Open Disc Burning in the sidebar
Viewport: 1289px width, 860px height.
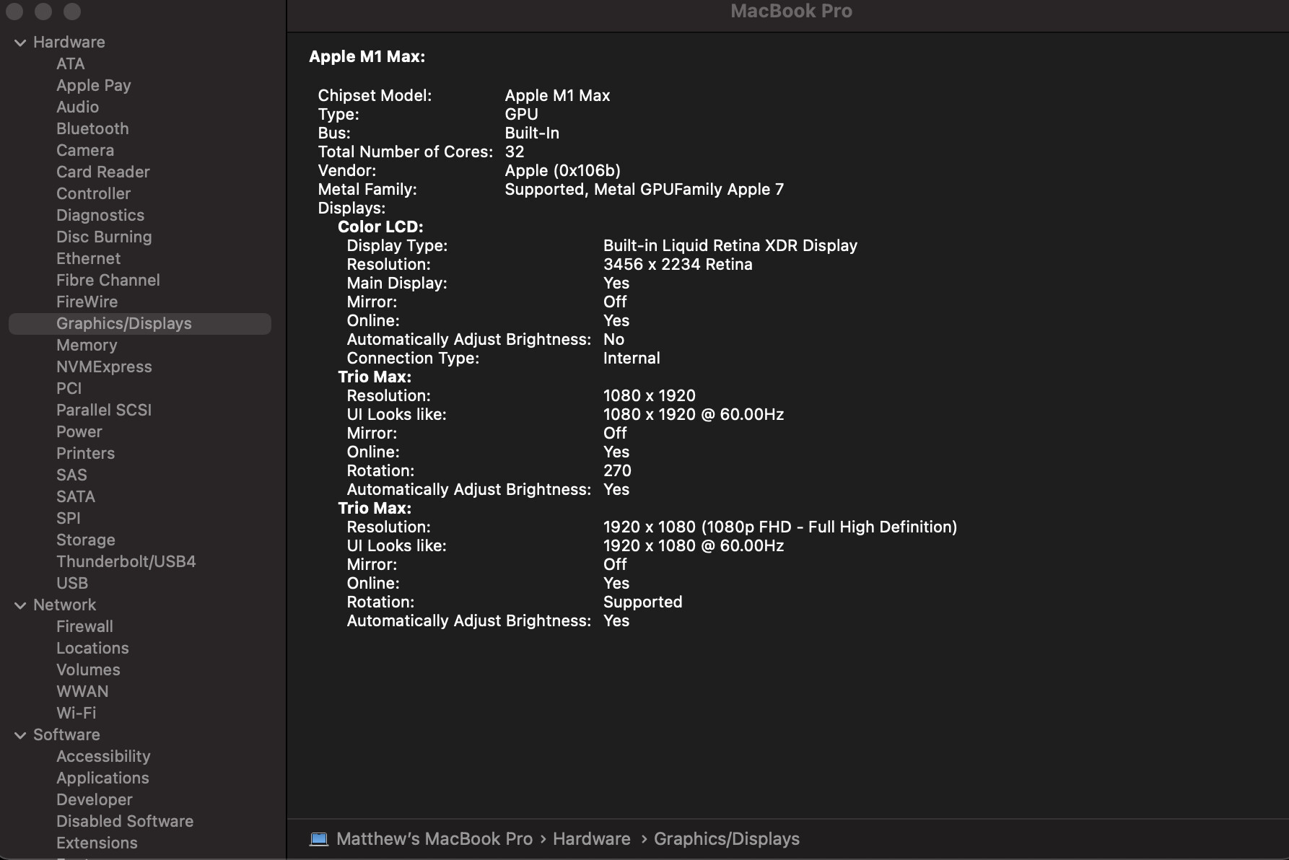click(x=105, y=237)
